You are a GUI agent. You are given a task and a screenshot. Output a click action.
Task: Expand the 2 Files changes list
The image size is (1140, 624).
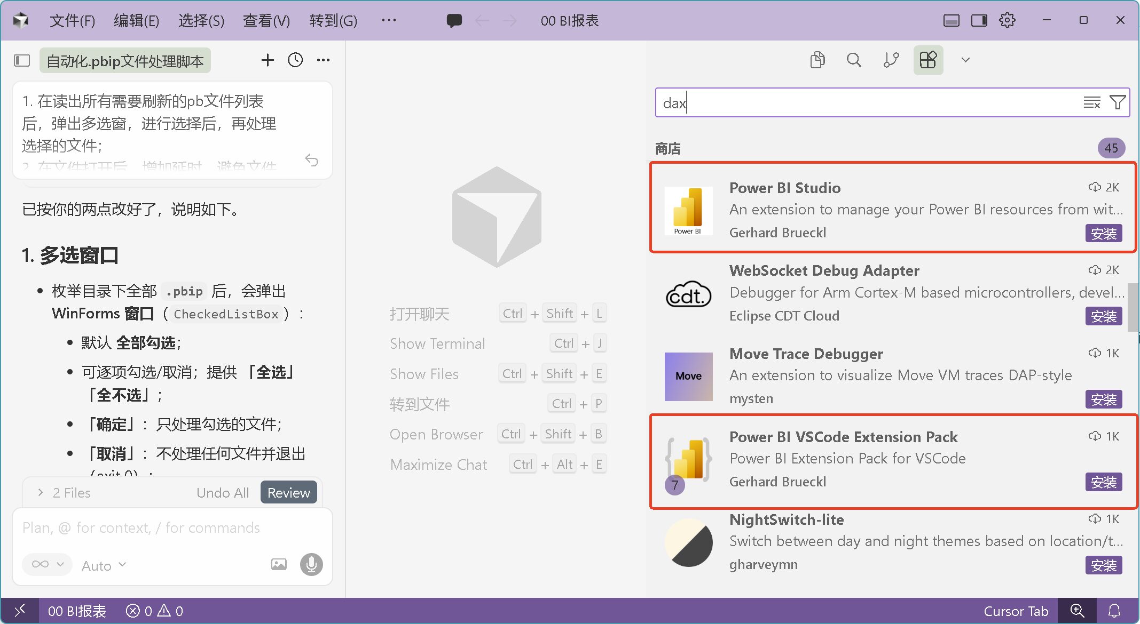pyautogui.click(x=64, y=493)
